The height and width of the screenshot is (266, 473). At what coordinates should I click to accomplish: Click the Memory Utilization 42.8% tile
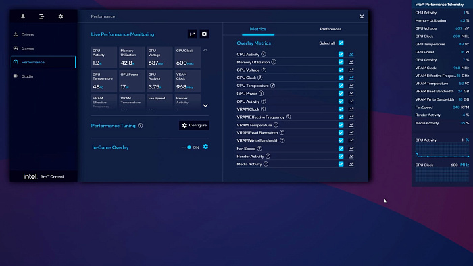point(132,57)
